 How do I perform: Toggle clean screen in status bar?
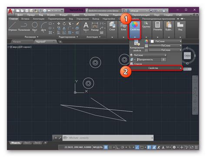[192, 147]
